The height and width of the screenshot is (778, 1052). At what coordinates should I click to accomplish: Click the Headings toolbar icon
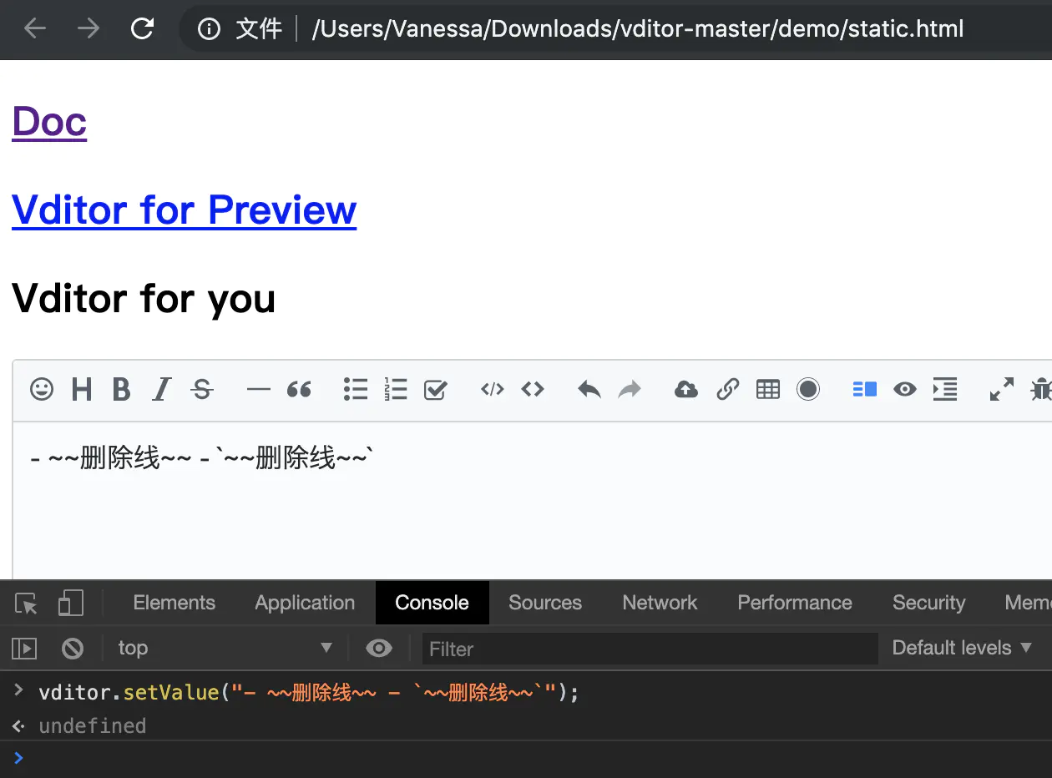(82, 389)
